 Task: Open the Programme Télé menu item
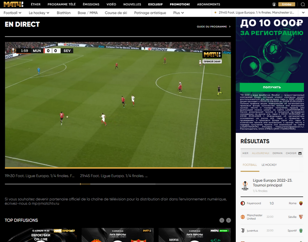click(x=62, y=5)
